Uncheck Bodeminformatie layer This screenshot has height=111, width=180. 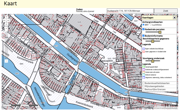click(143, 36)
